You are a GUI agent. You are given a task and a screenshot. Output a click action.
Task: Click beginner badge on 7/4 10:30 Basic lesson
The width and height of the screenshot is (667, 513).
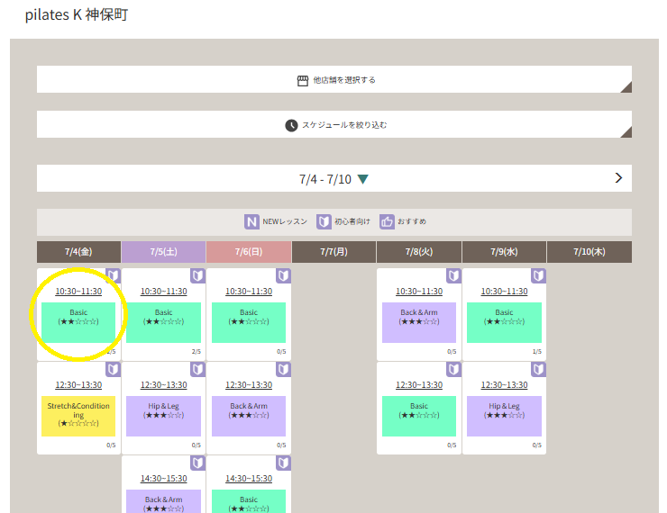pyautogui.click(x=113, y=275)
